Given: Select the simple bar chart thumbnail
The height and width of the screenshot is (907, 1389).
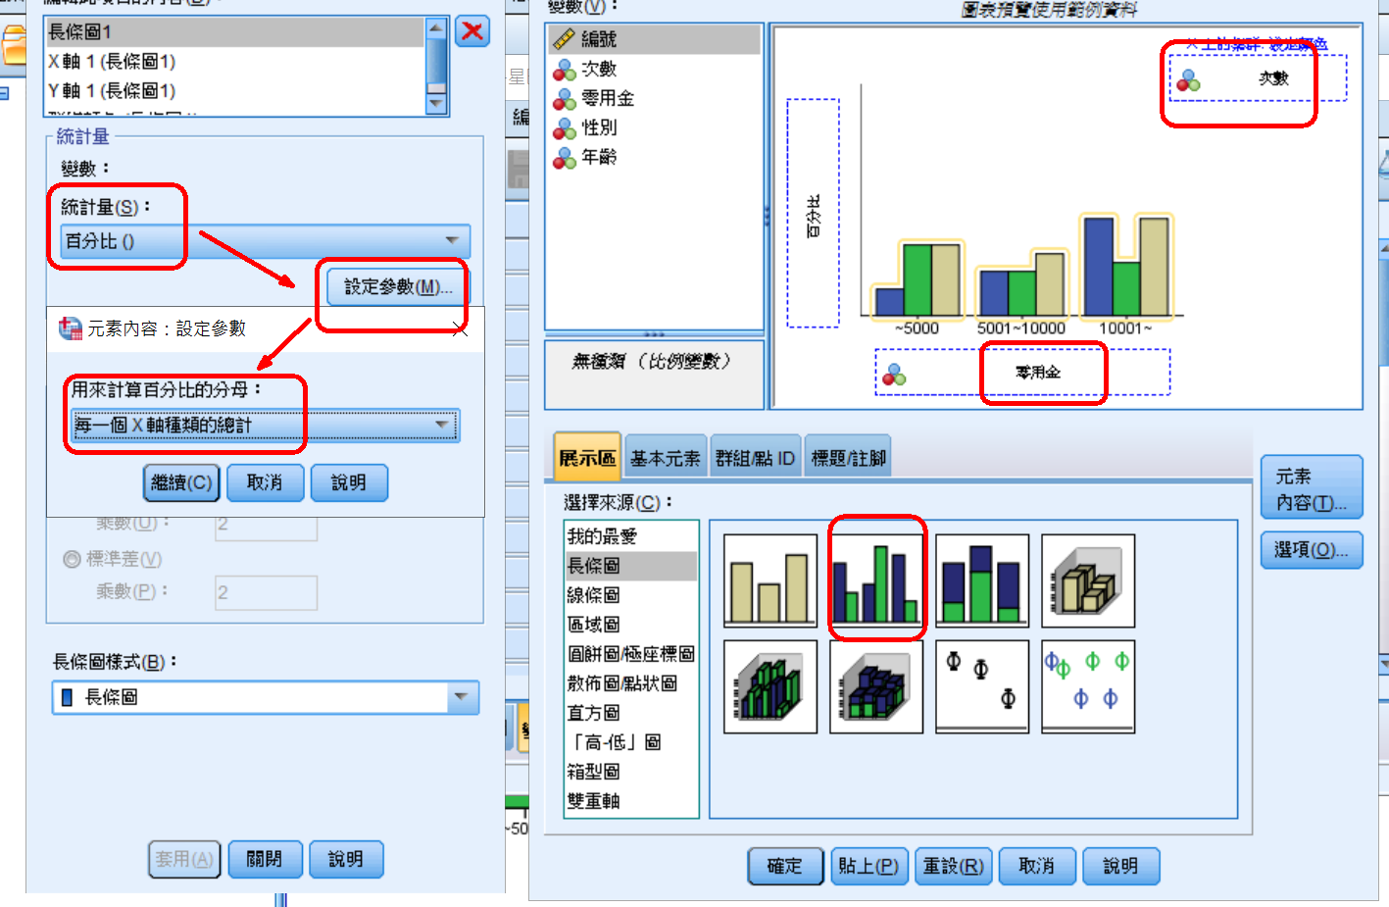Looking at the screenshot, I should click(x=769, y=580).
